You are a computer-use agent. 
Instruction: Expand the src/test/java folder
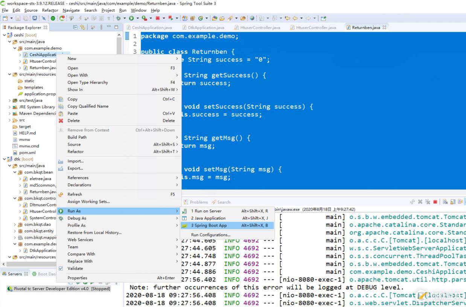click(x=10, y=100)
